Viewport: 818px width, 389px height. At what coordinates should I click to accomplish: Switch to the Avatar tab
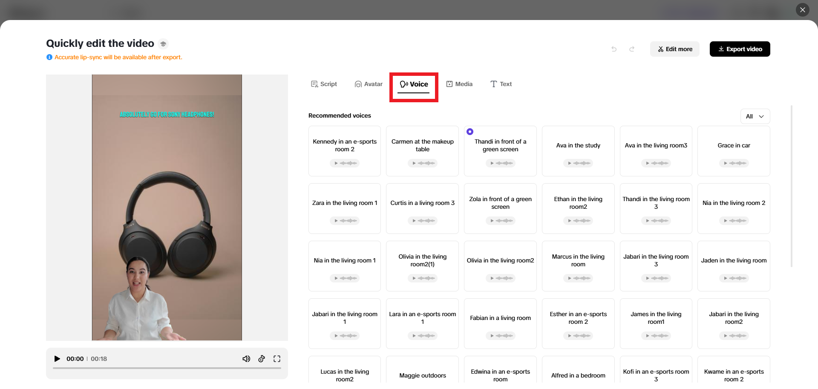coord(369,84)
